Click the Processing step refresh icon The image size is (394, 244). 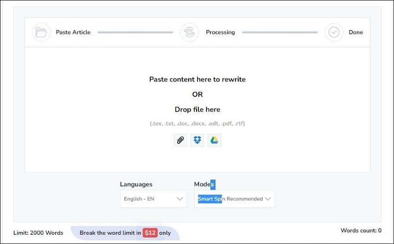(190, 32)
